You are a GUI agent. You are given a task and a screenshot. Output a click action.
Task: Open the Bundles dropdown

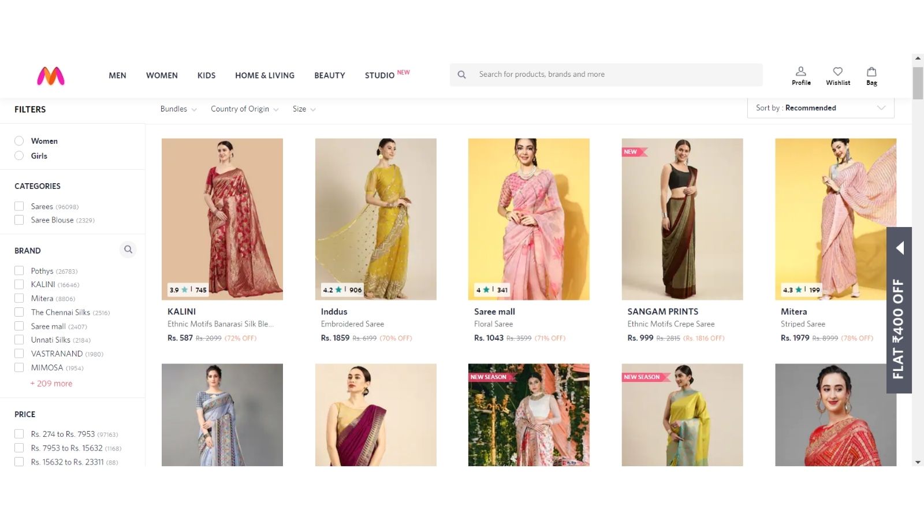177,109
